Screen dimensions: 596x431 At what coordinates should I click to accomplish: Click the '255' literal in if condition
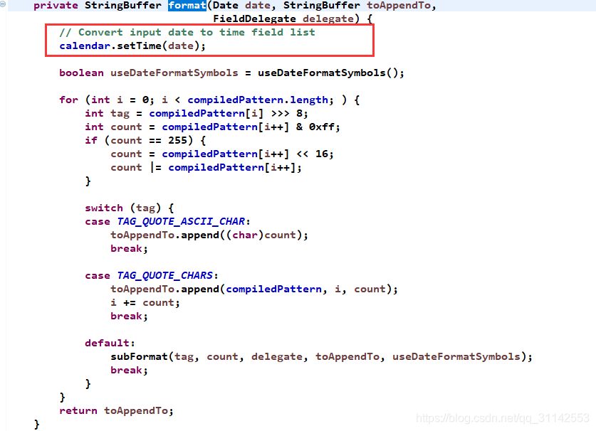tap(177, 141)
